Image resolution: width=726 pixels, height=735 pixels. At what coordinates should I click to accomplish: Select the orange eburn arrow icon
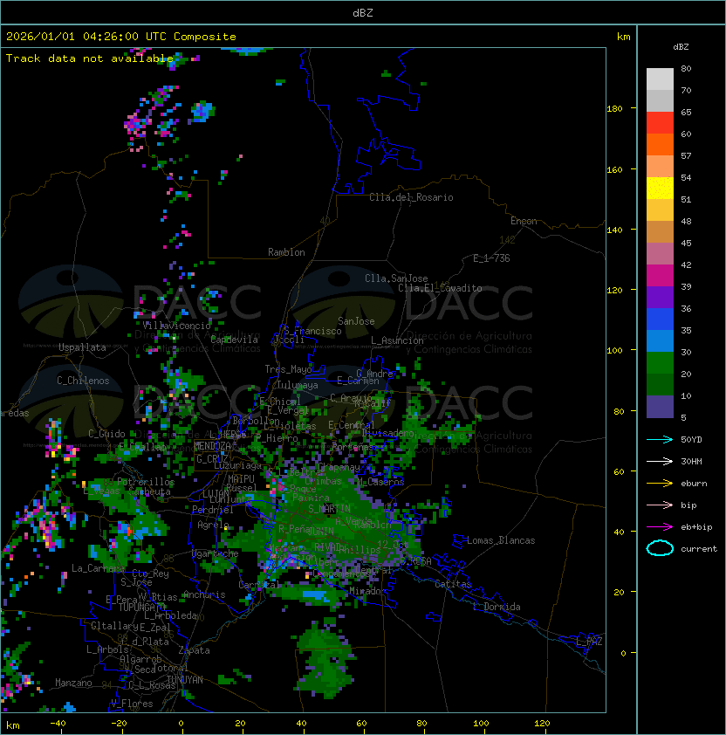660,483
